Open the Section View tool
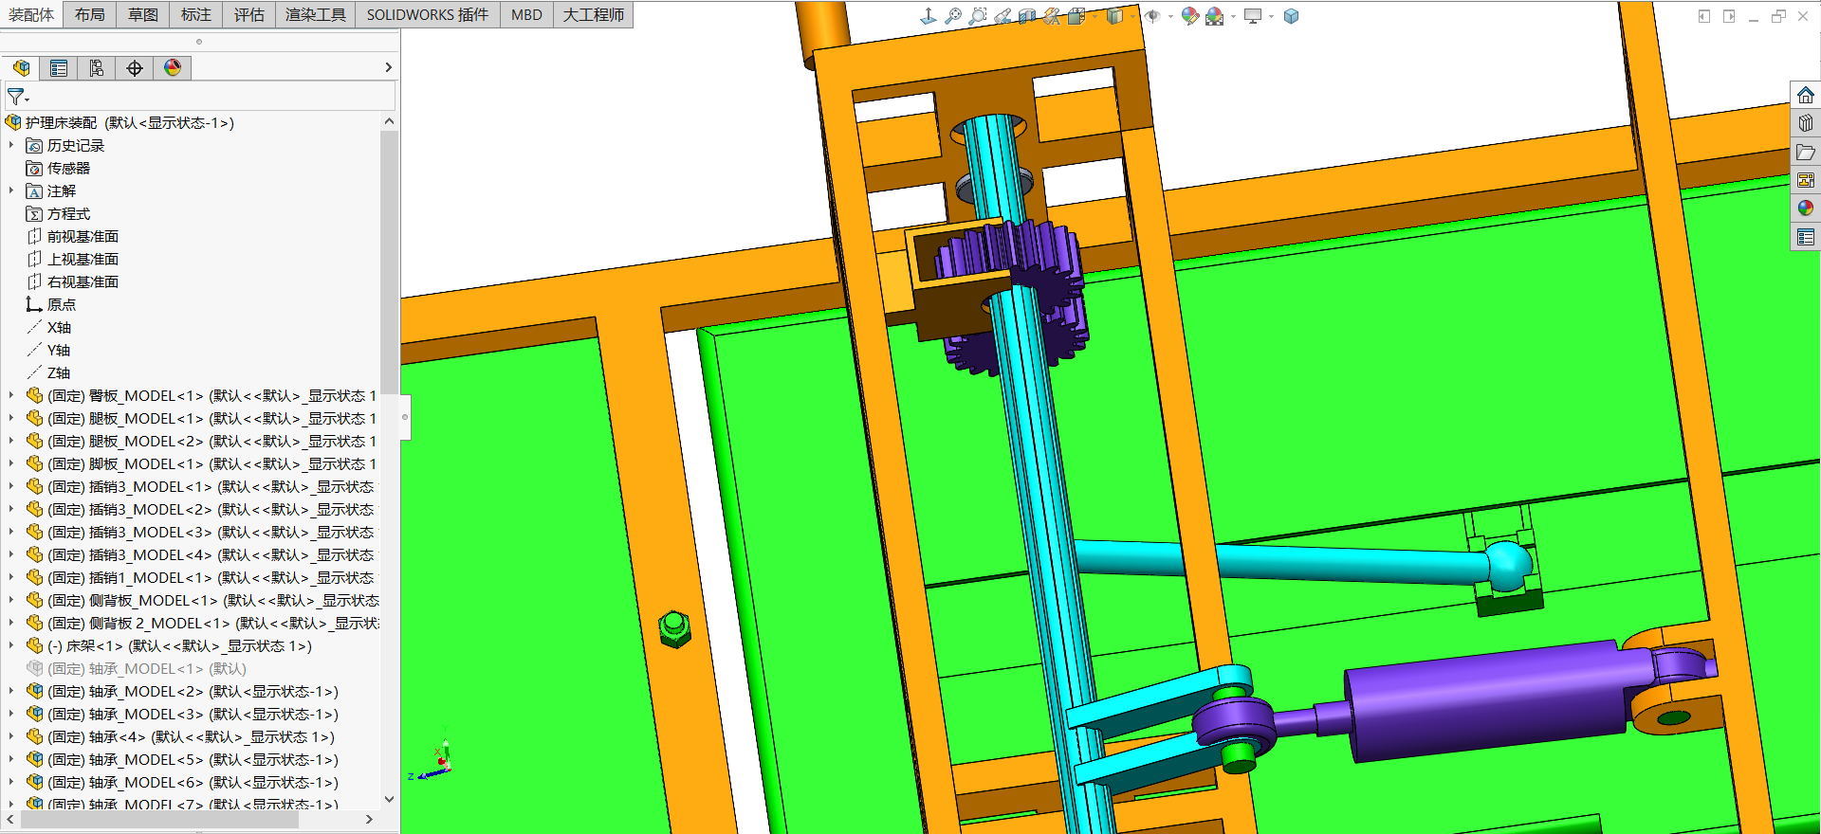Viewport: 1821px width, 834px height. point(1027,16)
